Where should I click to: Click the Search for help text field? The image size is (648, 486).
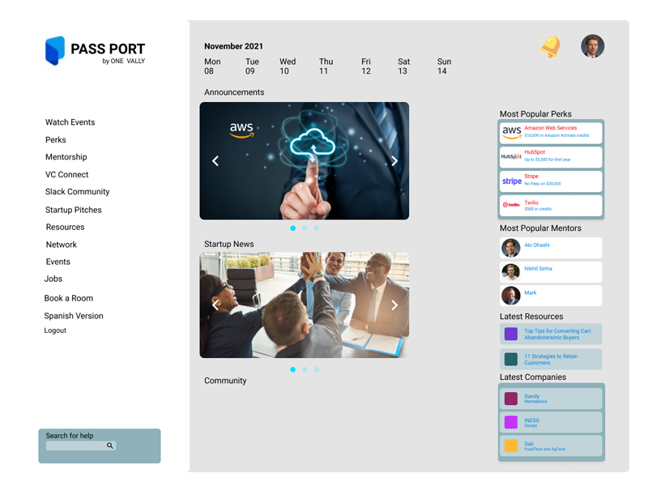pyautogui.click(x=77, y=446)
